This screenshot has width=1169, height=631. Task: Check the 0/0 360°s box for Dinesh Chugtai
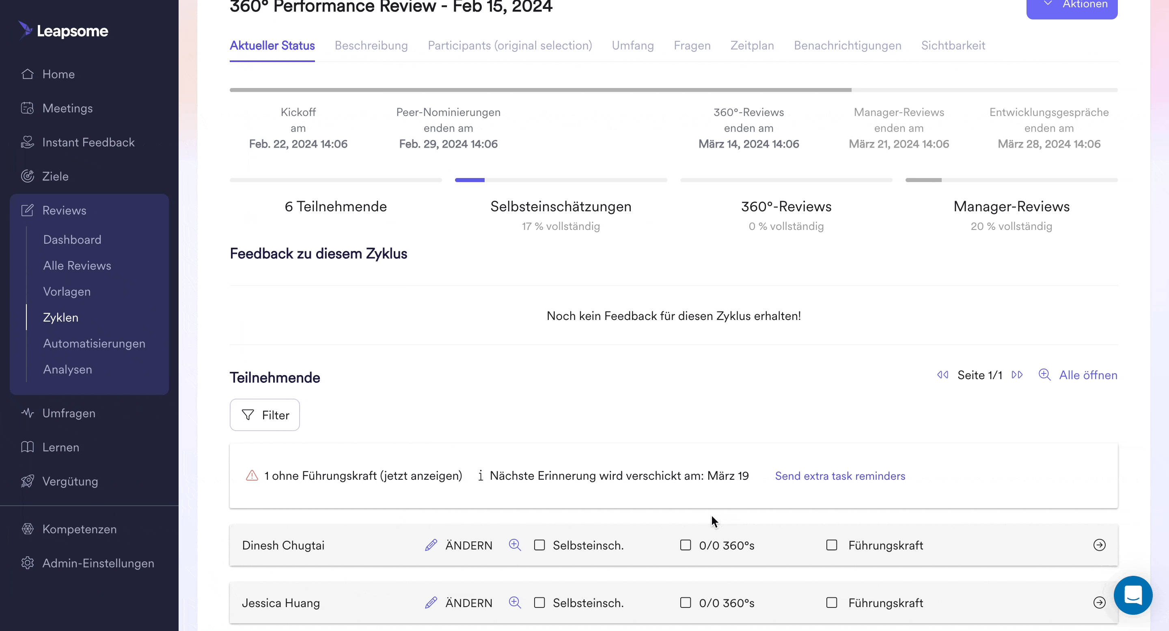(685, 545)
